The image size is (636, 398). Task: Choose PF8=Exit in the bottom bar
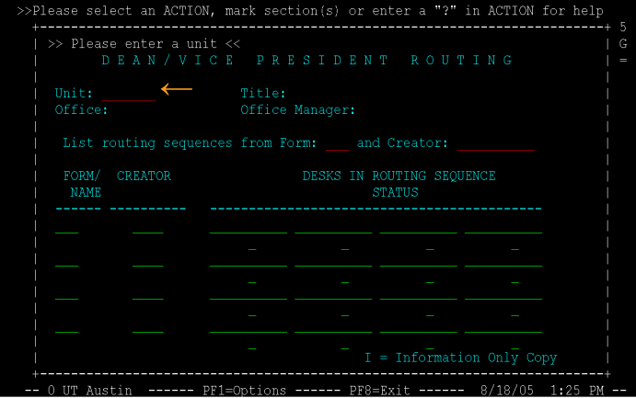pyautogui.click(x=379, y=391)
